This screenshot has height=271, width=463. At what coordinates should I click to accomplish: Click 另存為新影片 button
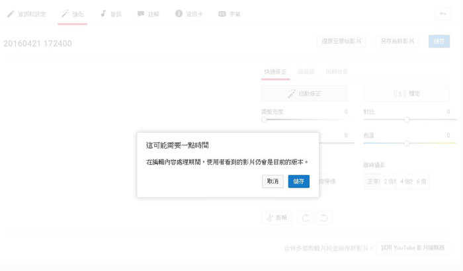[x=398, y=41]
